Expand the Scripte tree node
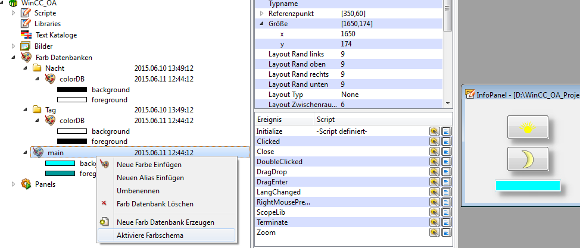 [x=13, y=13]
